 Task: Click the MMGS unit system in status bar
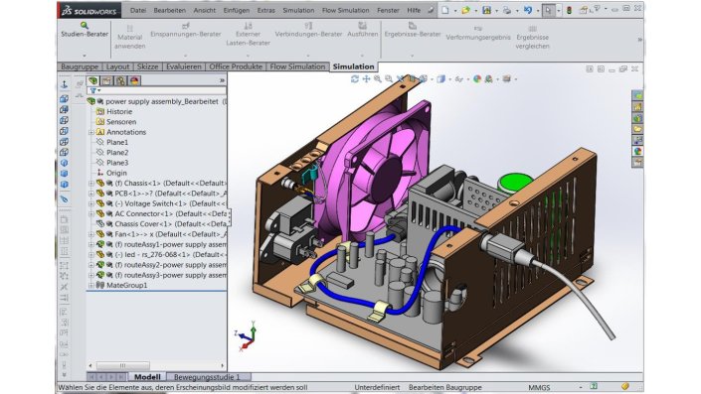(x=539, y=387)
